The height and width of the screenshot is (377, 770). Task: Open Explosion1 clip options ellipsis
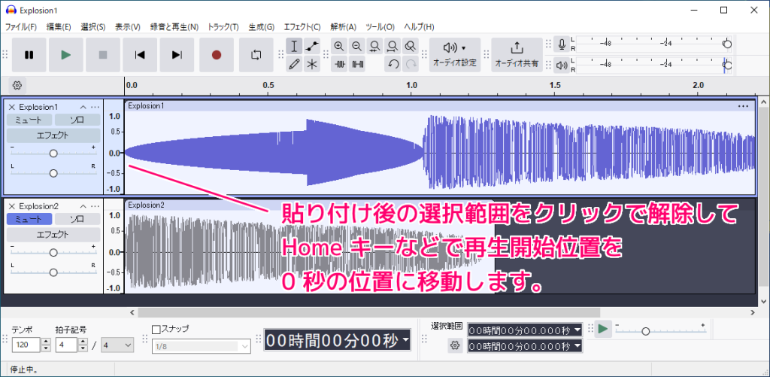point(743,105)
